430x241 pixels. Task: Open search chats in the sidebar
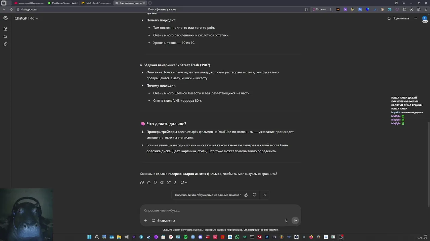coord(5,36)
